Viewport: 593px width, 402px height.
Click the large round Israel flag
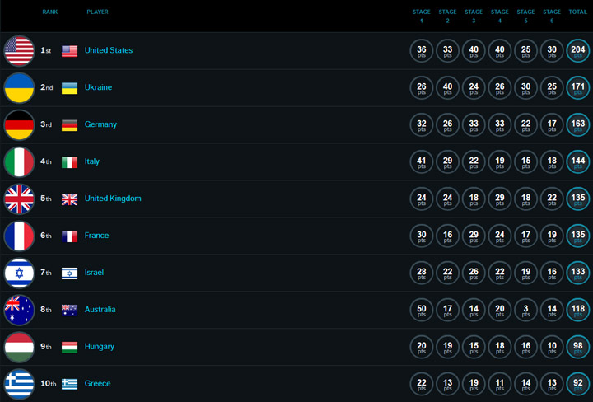point(19,273)
